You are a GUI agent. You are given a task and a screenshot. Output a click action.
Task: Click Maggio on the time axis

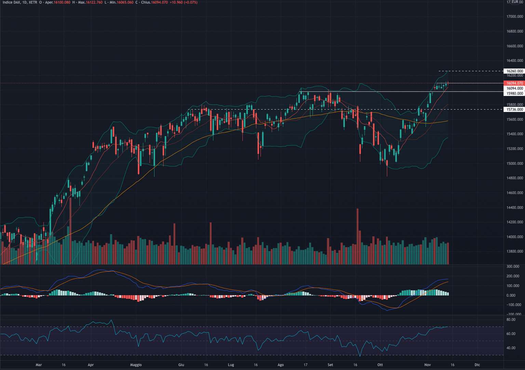[x=136, y=365]
